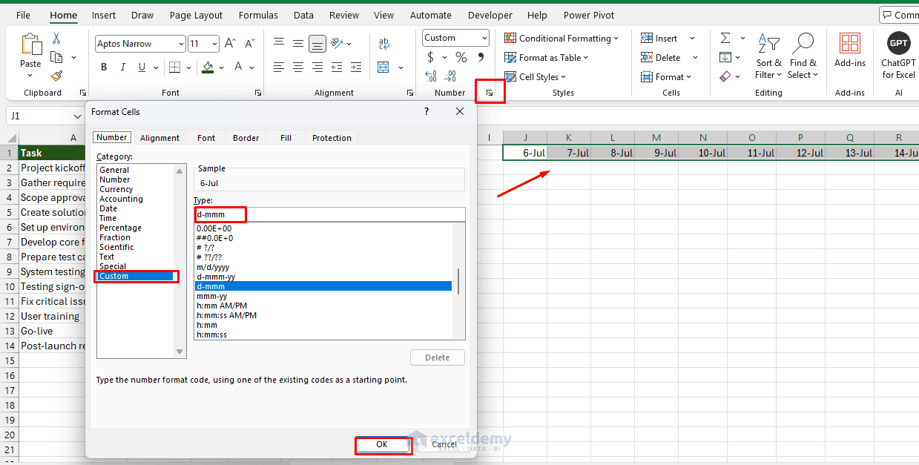Switch to Alignment tab in Format Cells

(159, 138)
